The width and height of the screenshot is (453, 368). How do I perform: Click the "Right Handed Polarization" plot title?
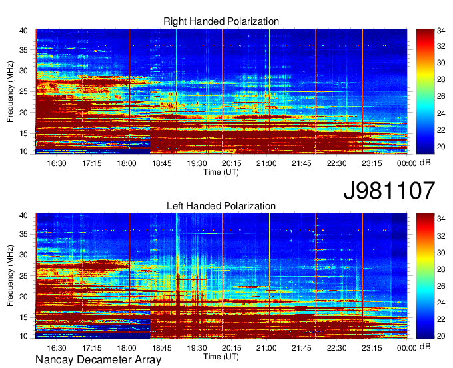pos(221,21)
